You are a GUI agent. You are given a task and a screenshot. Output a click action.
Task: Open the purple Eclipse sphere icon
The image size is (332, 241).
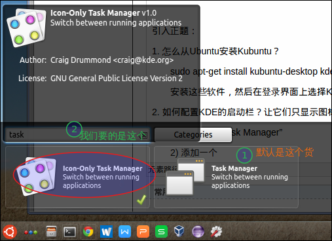(198, 232)
